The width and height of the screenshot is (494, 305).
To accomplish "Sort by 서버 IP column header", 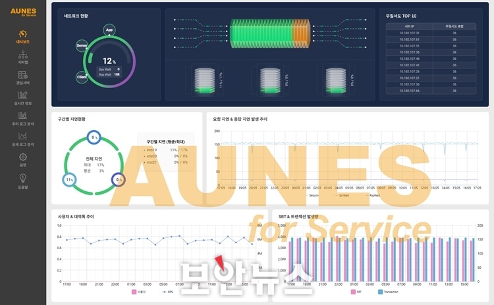I will (x=409, y=26).
